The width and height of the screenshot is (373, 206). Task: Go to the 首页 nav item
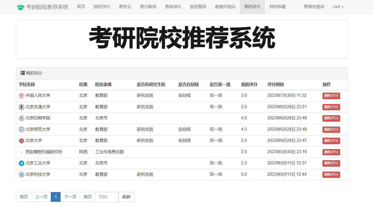click(81, 7)
